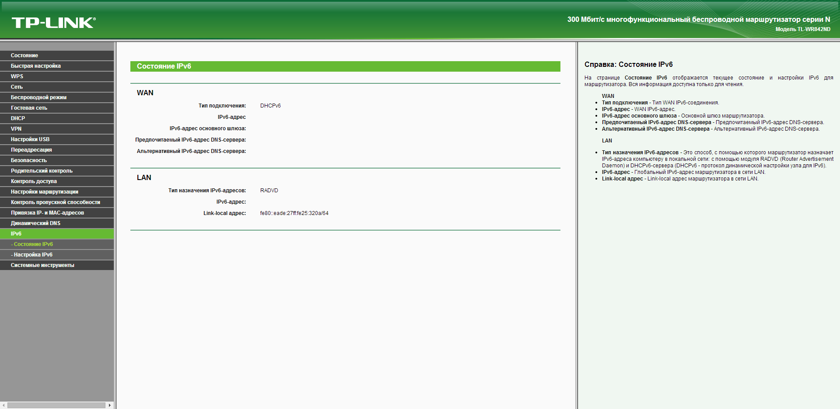Click the Link-local address value fe80::eade
This screenshot has width=840, height=409.
click(294, 213)
